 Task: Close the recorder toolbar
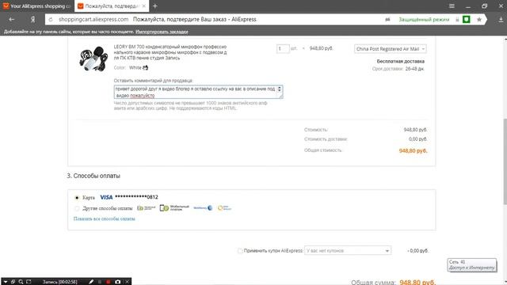tap(127, 282)
